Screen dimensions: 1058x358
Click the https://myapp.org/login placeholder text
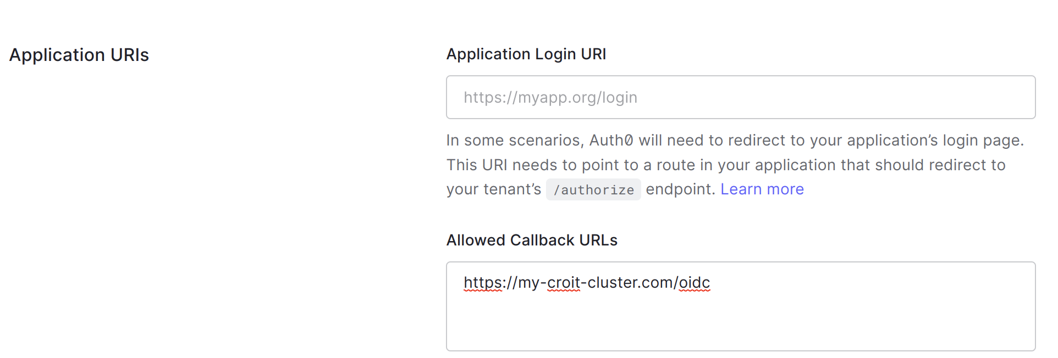550,97
